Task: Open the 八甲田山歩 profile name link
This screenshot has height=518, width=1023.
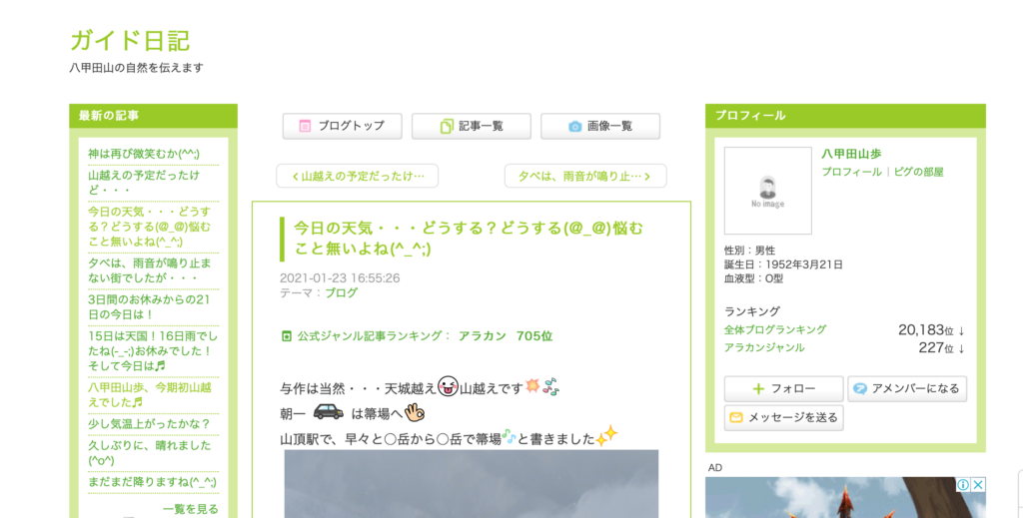Action: pos(851,154)
